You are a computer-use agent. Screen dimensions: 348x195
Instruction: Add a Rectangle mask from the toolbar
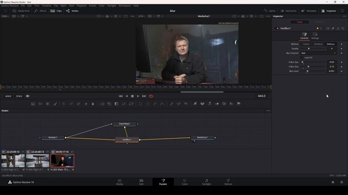coord(140,103)
